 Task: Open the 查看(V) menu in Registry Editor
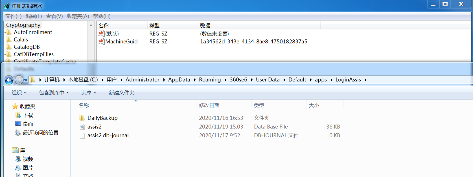[54, 16]
